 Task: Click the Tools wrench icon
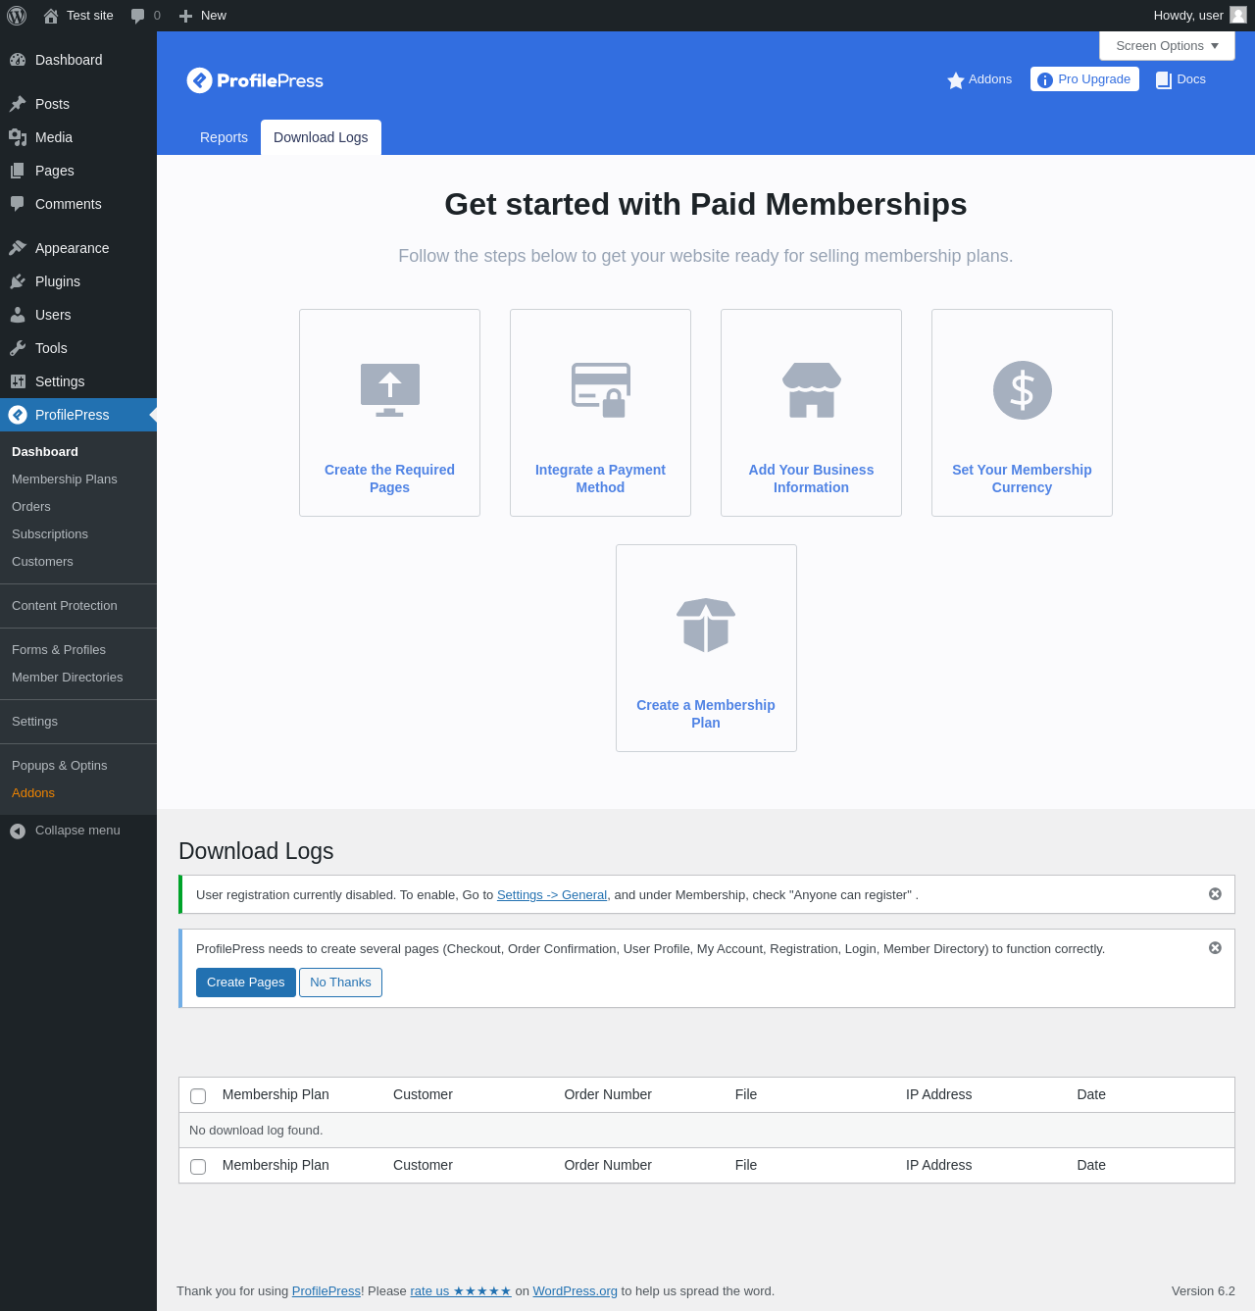point(18,348)
